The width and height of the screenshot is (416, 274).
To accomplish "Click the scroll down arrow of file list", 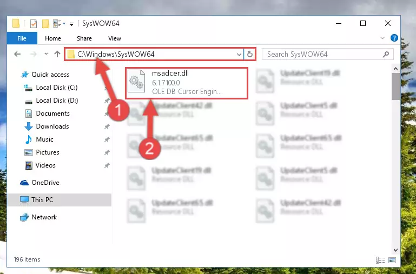I will pyautogui.click(x=395, y=250).
